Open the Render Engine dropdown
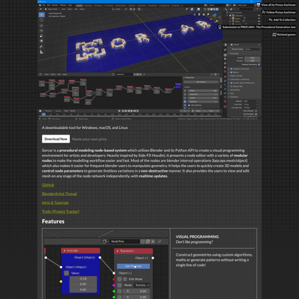 [x=252, y=49]
